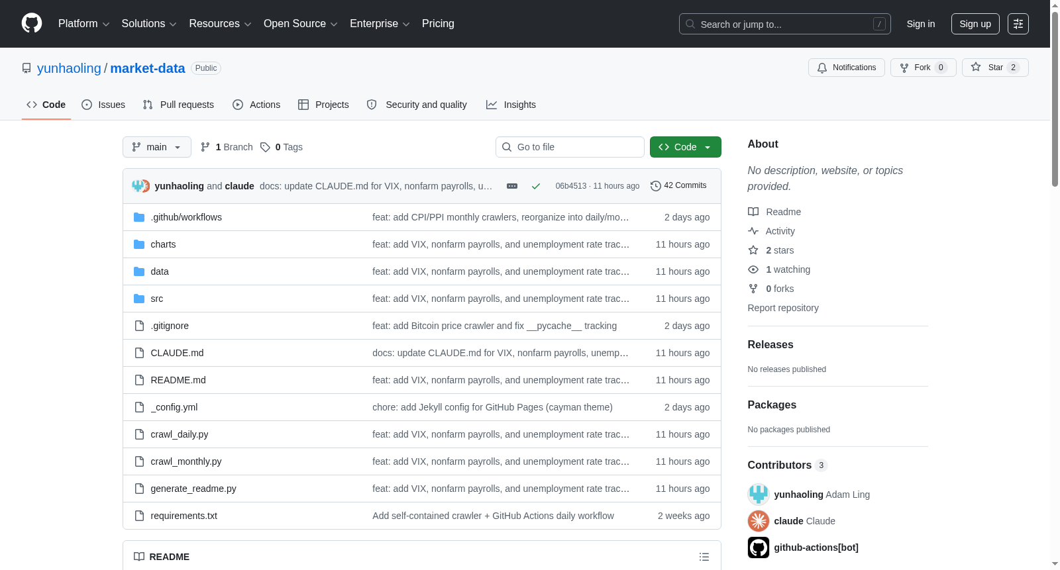Open the global navigation settings icon
Screen dimensions: 1060x570
(1018, 24)
